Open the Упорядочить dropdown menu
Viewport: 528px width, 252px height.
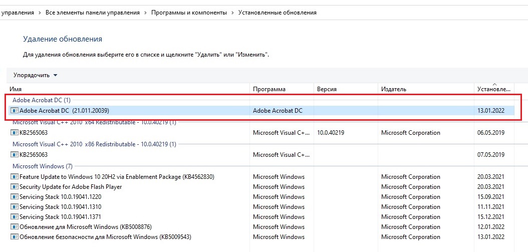pyautogui.click(x=35, y=75)
